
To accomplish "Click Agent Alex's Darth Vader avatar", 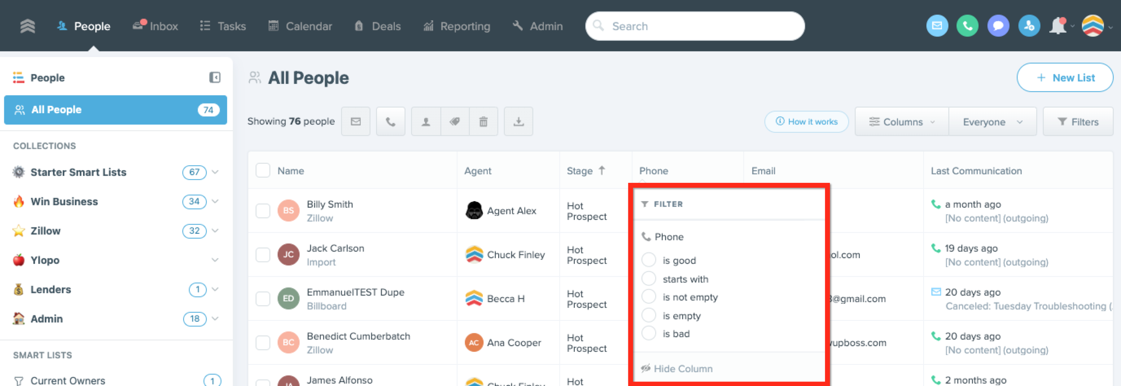I will coord(474,211).
